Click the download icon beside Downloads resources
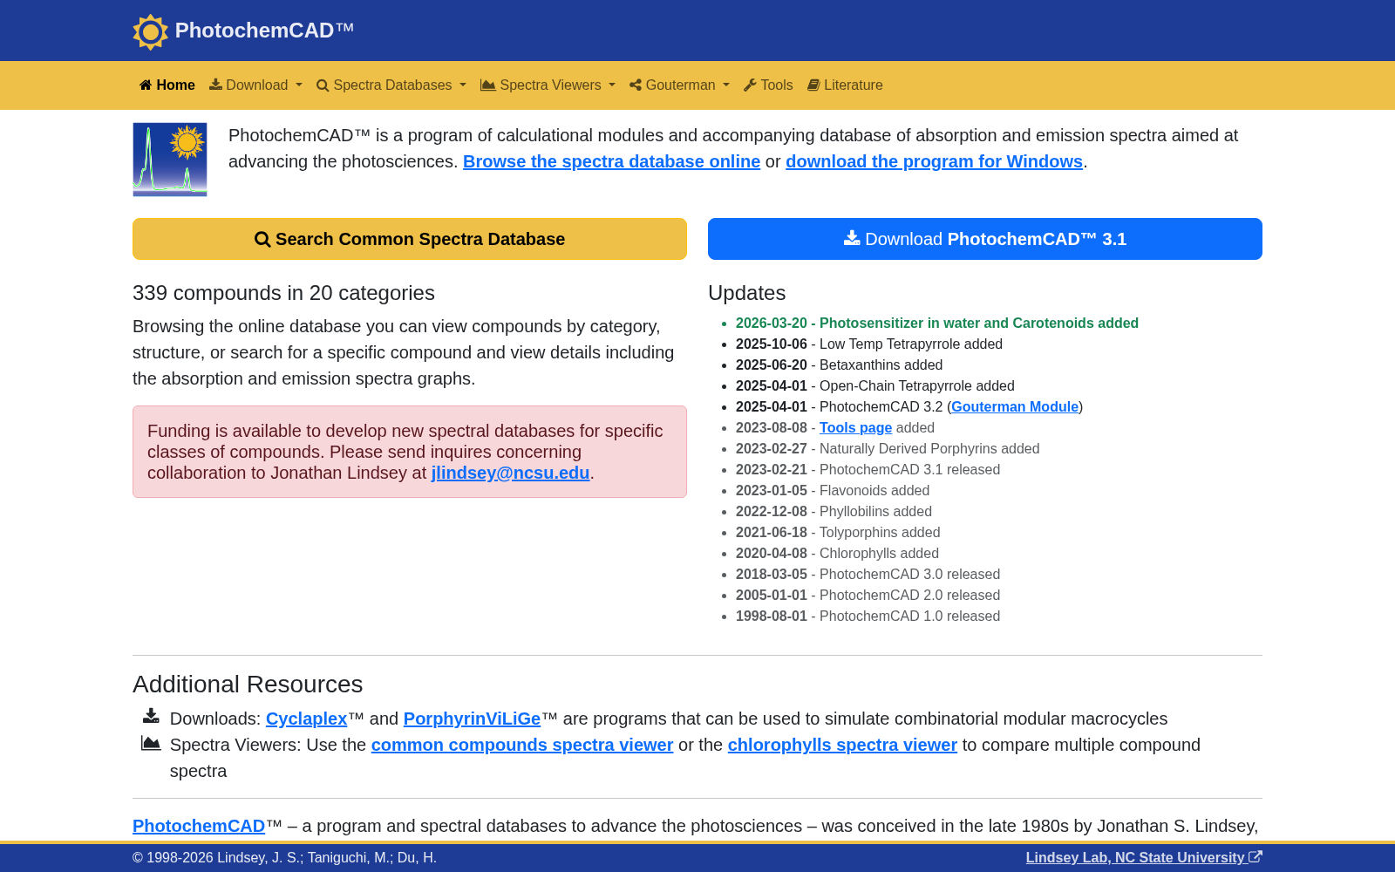 click(x=151, y=716)
